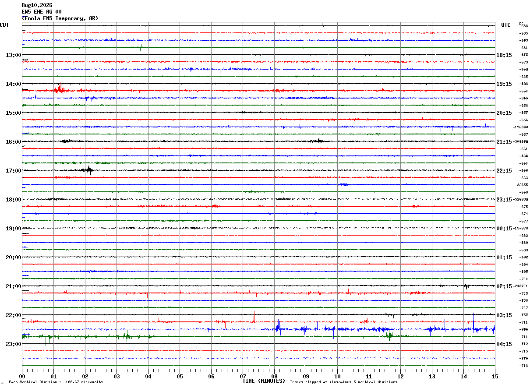Click the 16:00 CDT time label

[x=13, y=142]
